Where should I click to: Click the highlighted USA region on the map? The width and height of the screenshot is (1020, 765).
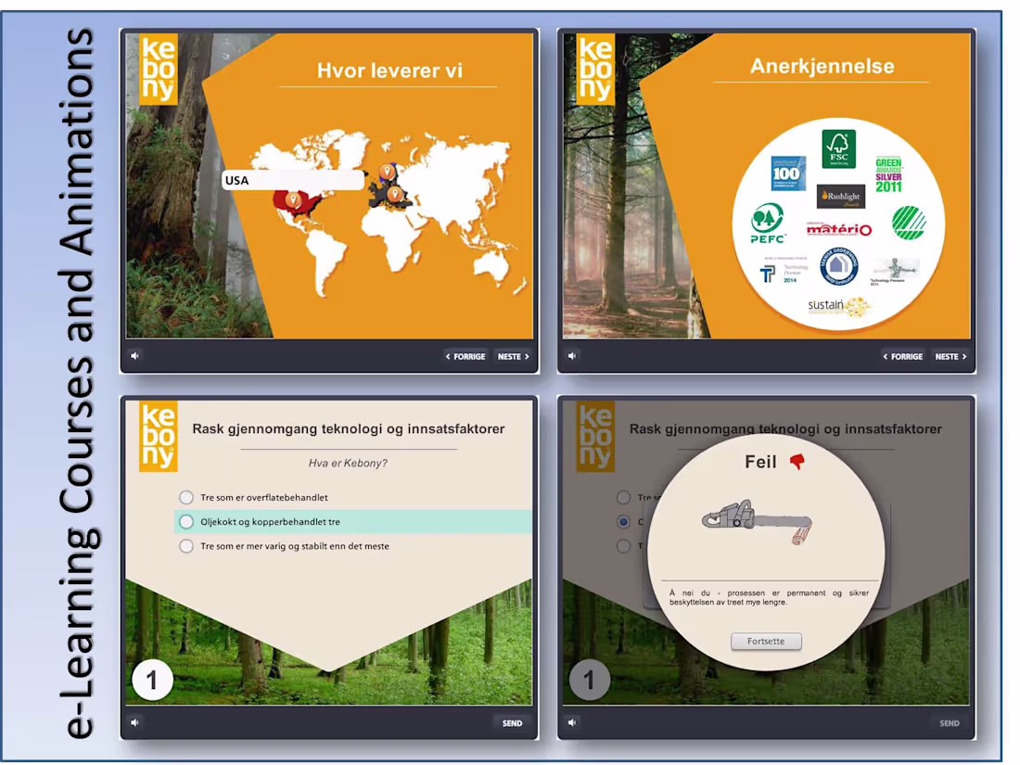pos(298,203)
